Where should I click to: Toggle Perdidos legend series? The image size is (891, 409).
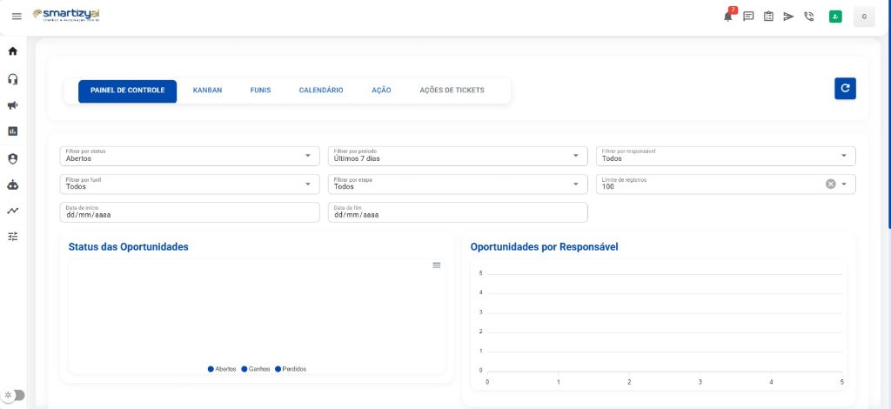coord(291,369)
